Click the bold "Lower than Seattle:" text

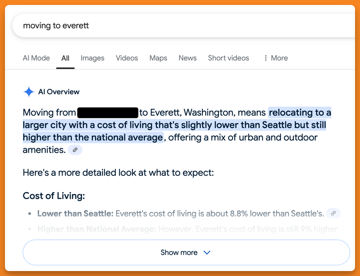tap(75, 214)
